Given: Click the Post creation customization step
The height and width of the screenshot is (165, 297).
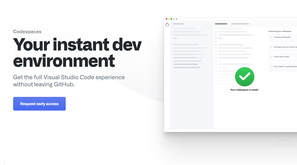Looking at the screenshot, I should (x=282, y=67).
